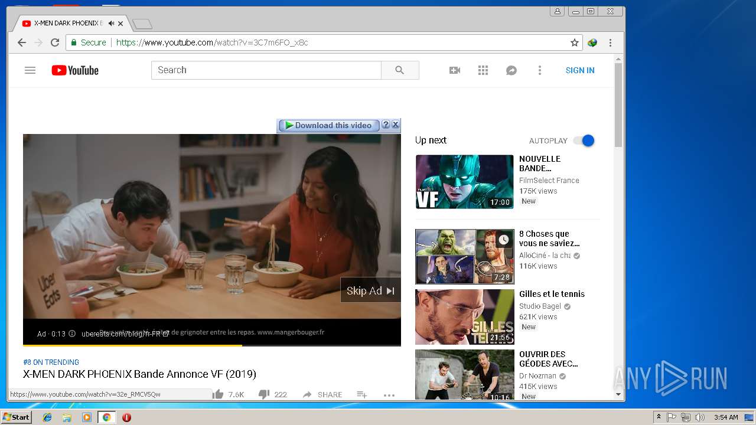Viewport: 756px width, 425px height.
Task: Click the Chrome taskbar icon
Action: pos(107,417)
